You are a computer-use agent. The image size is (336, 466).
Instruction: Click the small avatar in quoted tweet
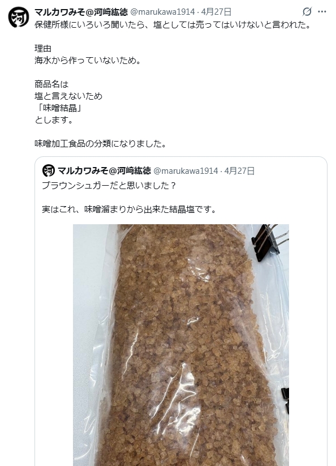pyautogui.click(x=49, y=170)
